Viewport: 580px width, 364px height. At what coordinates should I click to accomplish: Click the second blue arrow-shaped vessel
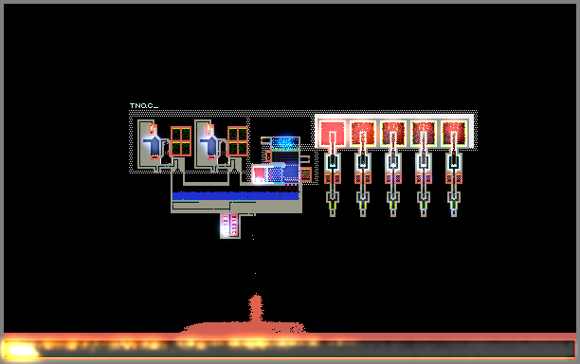[209, 145]
